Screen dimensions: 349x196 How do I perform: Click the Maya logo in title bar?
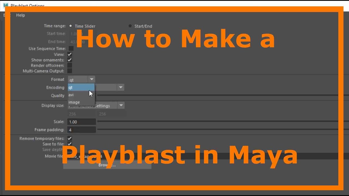pyautogui.click(x=5, y=5)
